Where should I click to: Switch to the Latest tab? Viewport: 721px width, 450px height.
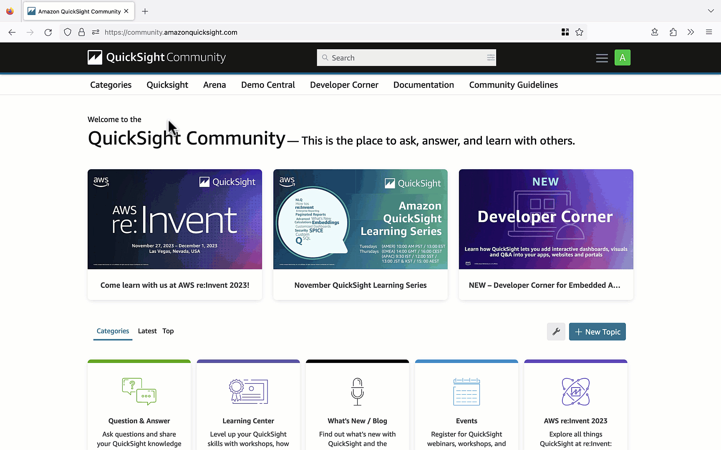(x=147, y=331)
